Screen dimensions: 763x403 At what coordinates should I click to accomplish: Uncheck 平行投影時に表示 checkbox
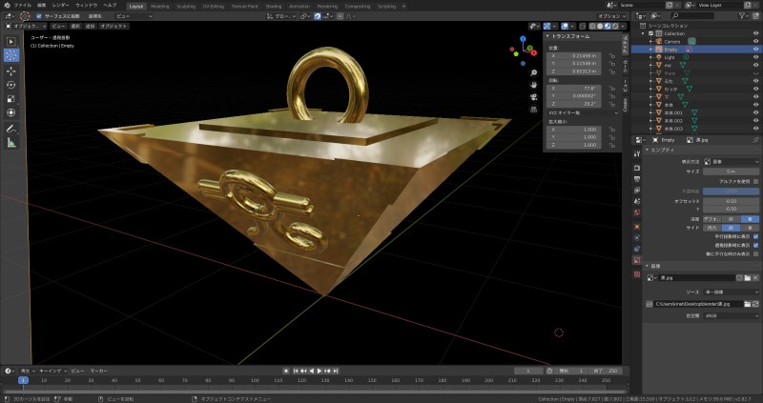755,236
